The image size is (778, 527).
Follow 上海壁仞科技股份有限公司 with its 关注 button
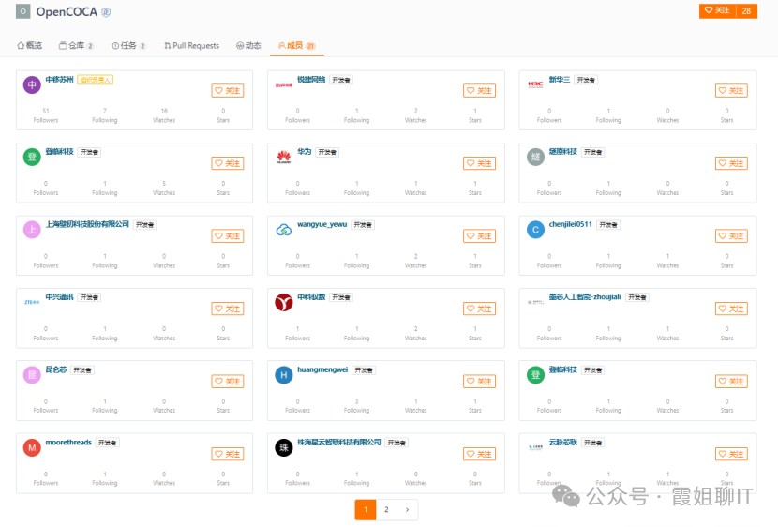point(228,236)
